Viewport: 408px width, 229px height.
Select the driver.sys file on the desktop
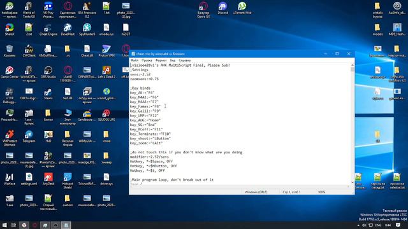coord(106,179)
